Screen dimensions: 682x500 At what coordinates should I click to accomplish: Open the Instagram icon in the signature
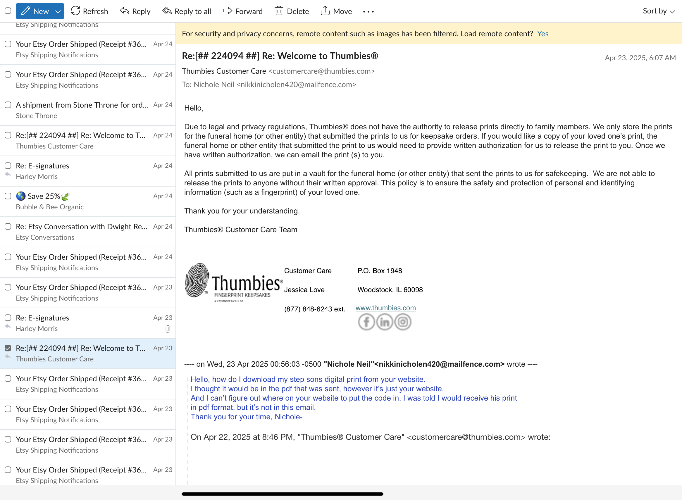pos(403,322)
